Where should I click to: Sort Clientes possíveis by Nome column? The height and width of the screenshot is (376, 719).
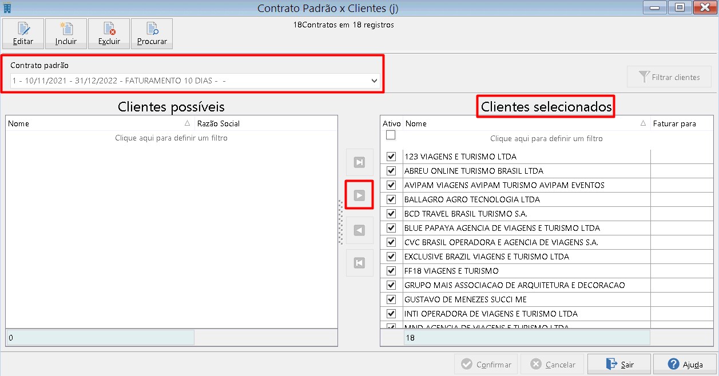coord(100,123)
